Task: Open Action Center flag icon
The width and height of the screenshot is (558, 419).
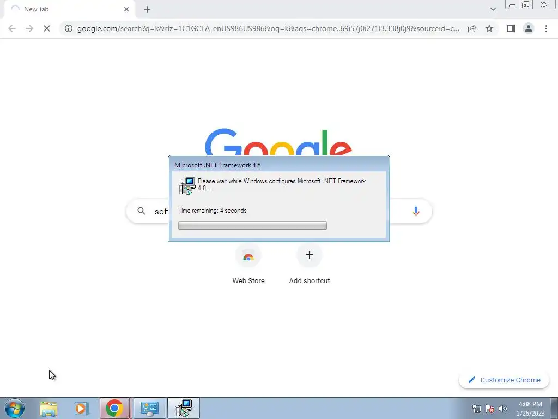Action: tap(490, 409)
